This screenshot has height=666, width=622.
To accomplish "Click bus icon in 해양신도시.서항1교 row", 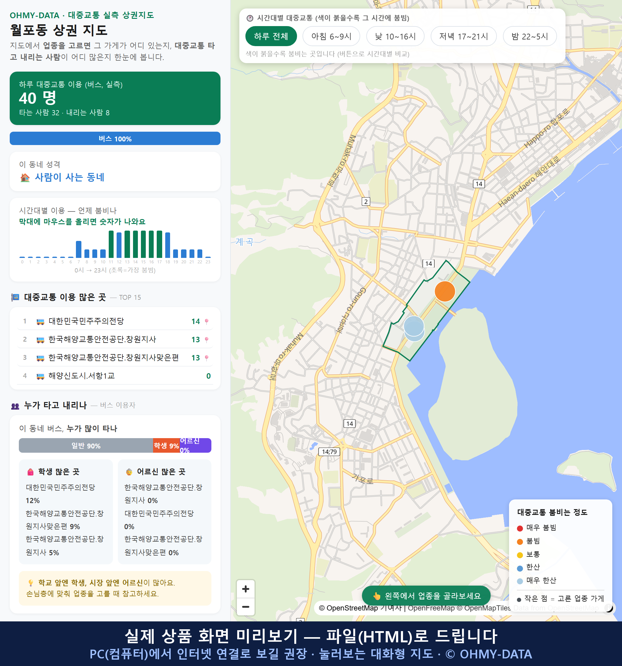I will [x=40, y=376].
